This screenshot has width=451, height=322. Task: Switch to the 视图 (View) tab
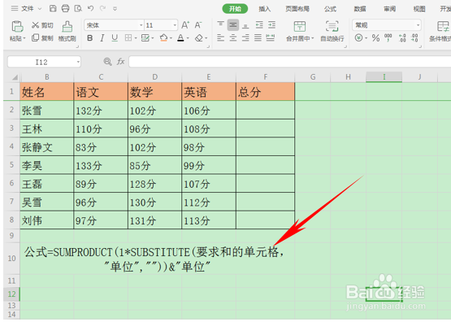click(419, 9)
